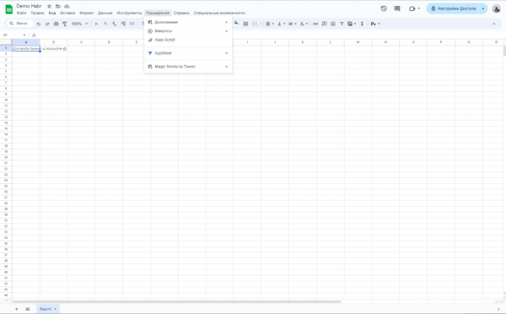The image size is (506, 314).
Task: Decrease decimal places in the toolbar
Action: pyautogui.click(x=114, y=24)
